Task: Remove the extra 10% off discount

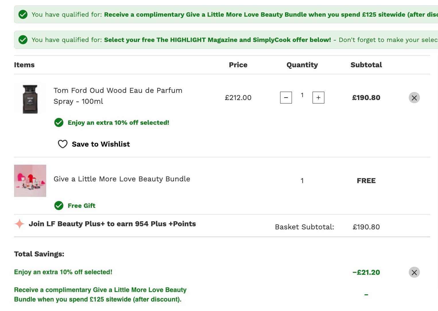Action: pyautogui.click(x=414, y=272)
